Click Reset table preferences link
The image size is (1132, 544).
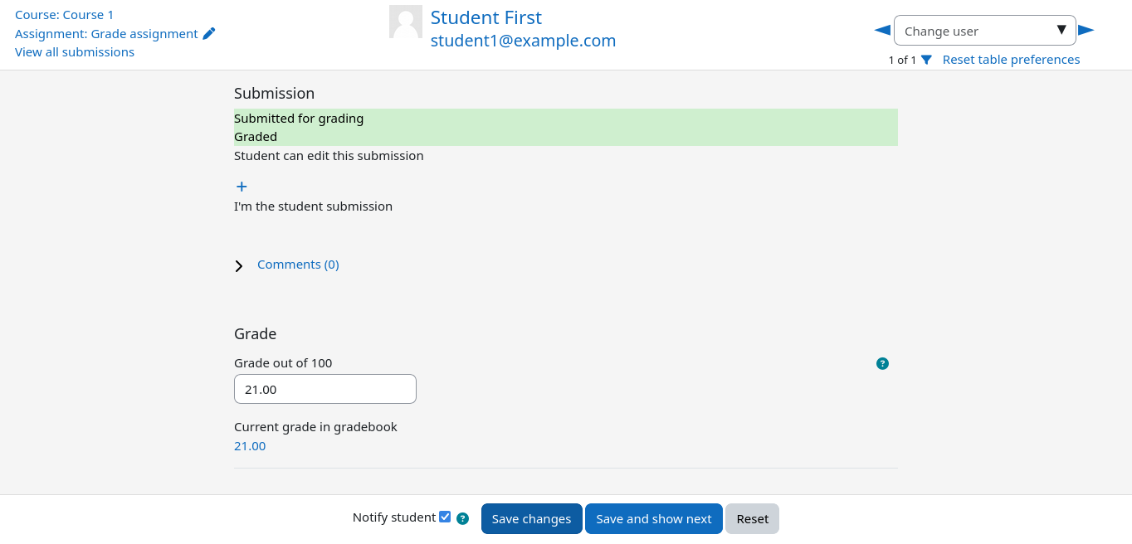[x=1011, y=60]
